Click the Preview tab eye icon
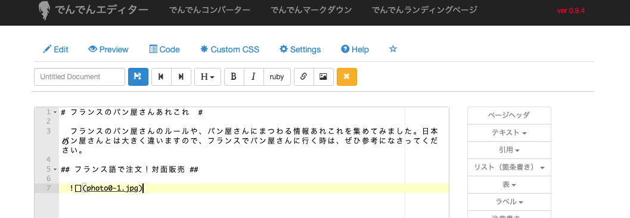This screenshot has height=218, width=630. click(x=93, y=49)
